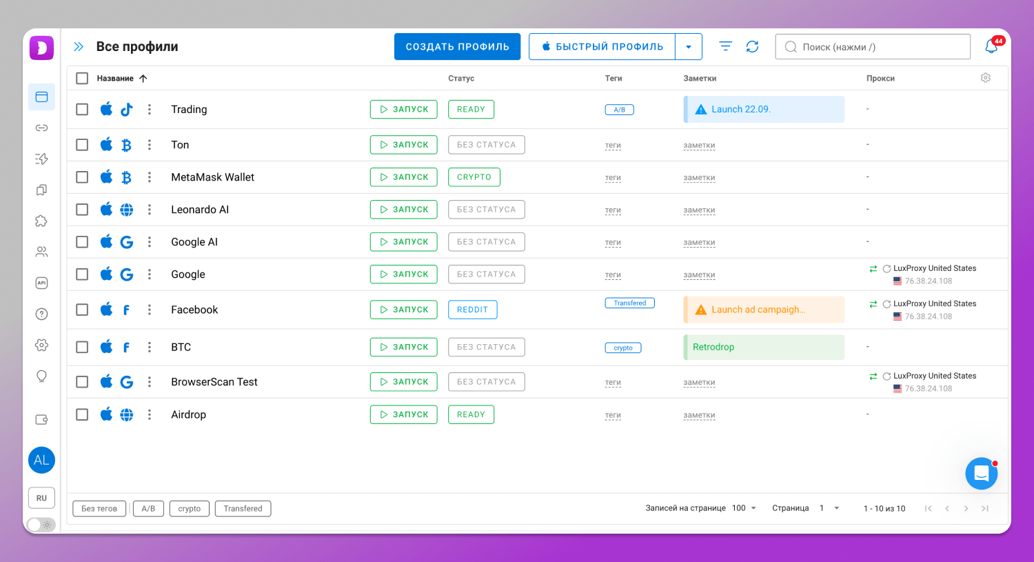The height and width of the screenshot is (562, 1034).
Task: Open the support chat bubble
Action: 981,474
